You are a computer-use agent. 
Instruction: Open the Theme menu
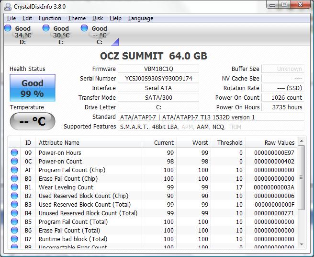[77, 18]
